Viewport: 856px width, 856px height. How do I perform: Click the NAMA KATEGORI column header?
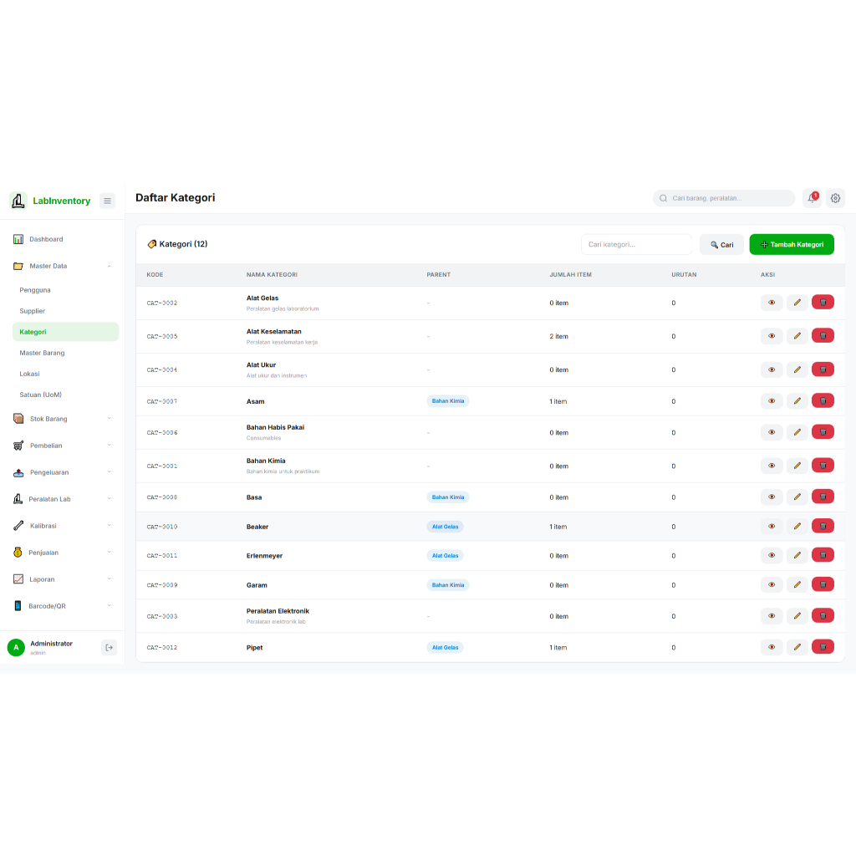click(272, 274)
